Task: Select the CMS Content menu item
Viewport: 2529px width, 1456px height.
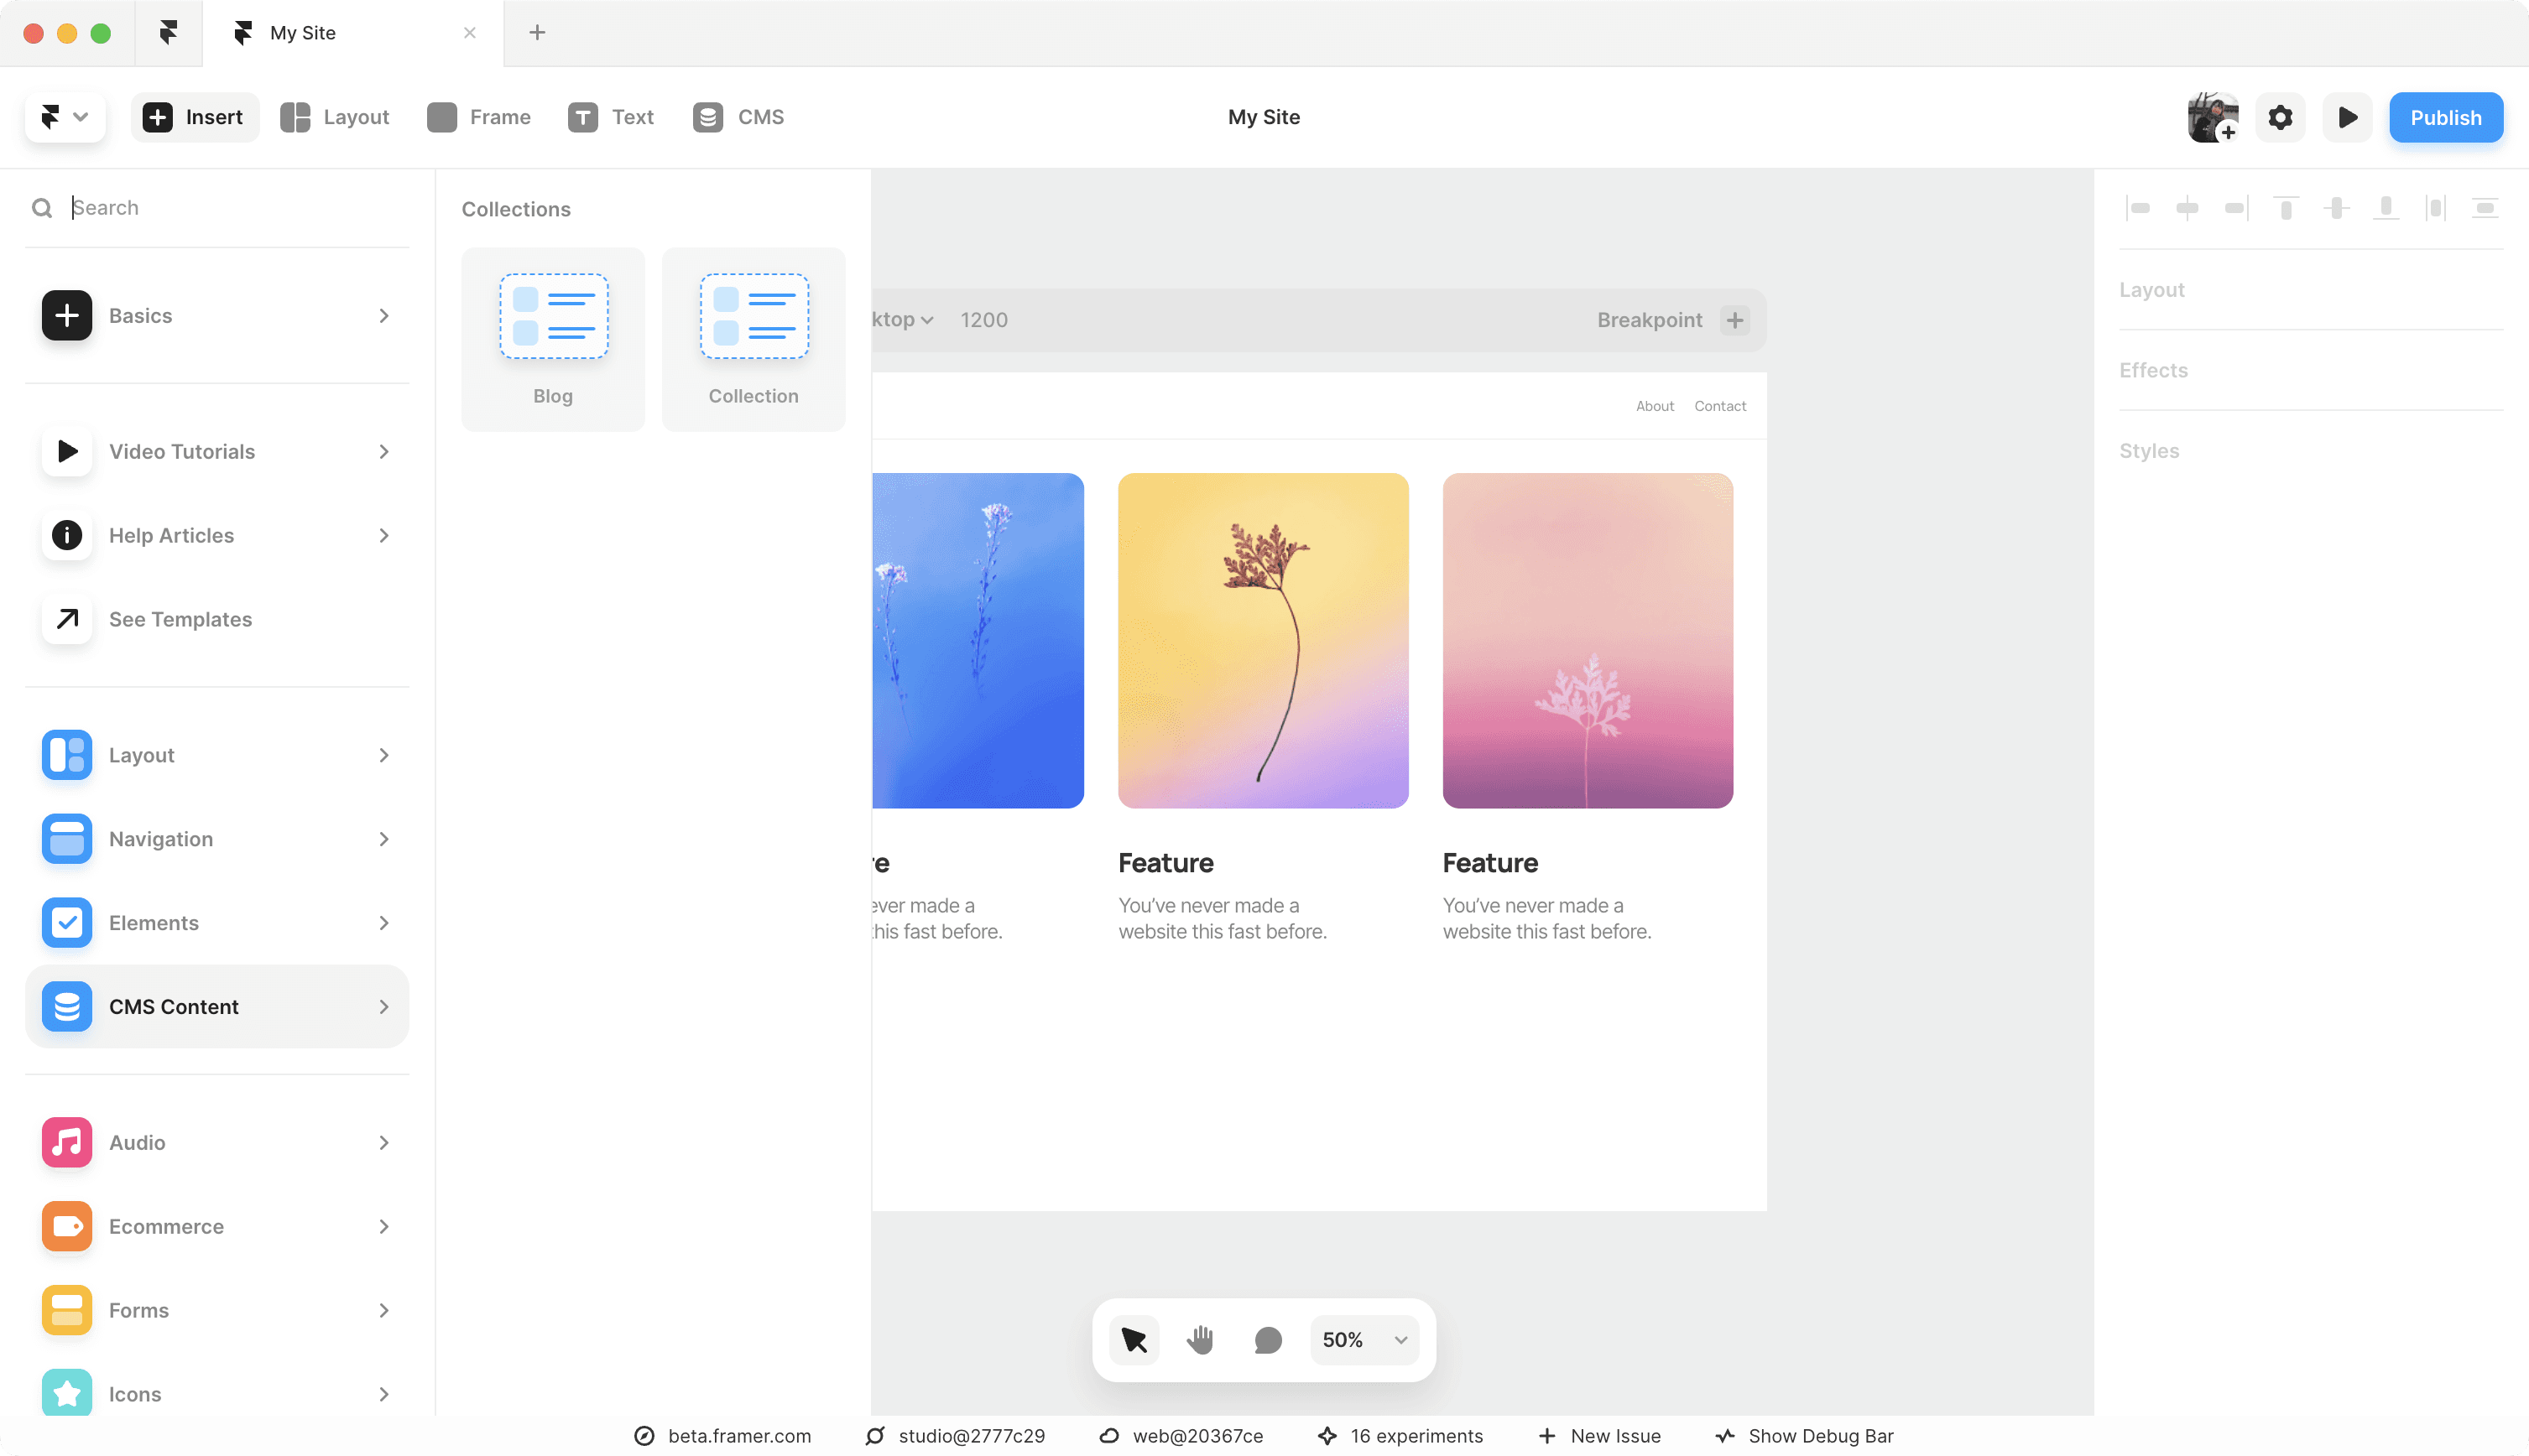Action: (x=217, y=1007)
